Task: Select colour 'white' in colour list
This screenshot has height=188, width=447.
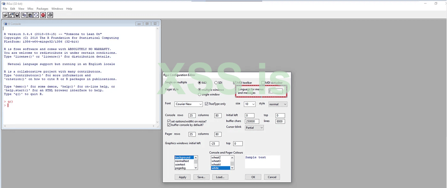Action: [221, 168]
